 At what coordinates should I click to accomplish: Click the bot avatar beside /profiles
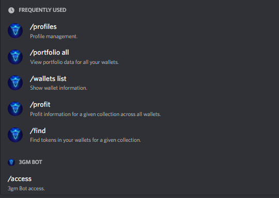click(x=15, y=31)
